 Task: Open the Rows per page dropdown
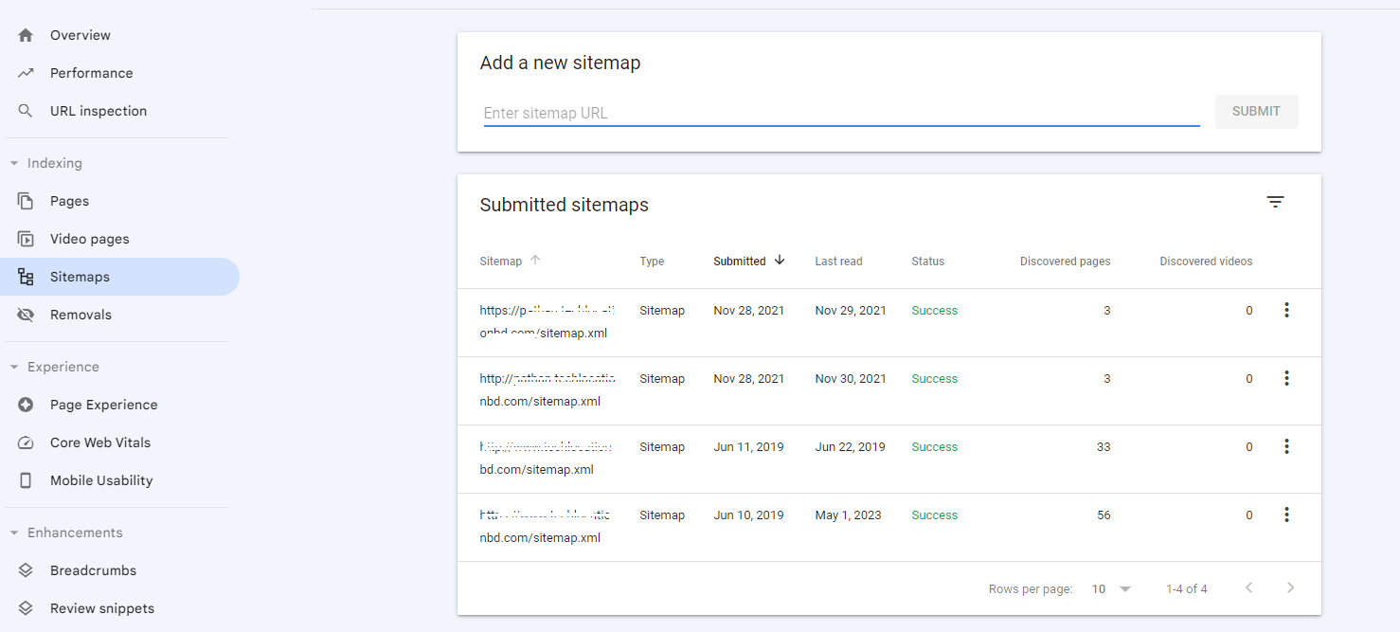point(1111,588)
